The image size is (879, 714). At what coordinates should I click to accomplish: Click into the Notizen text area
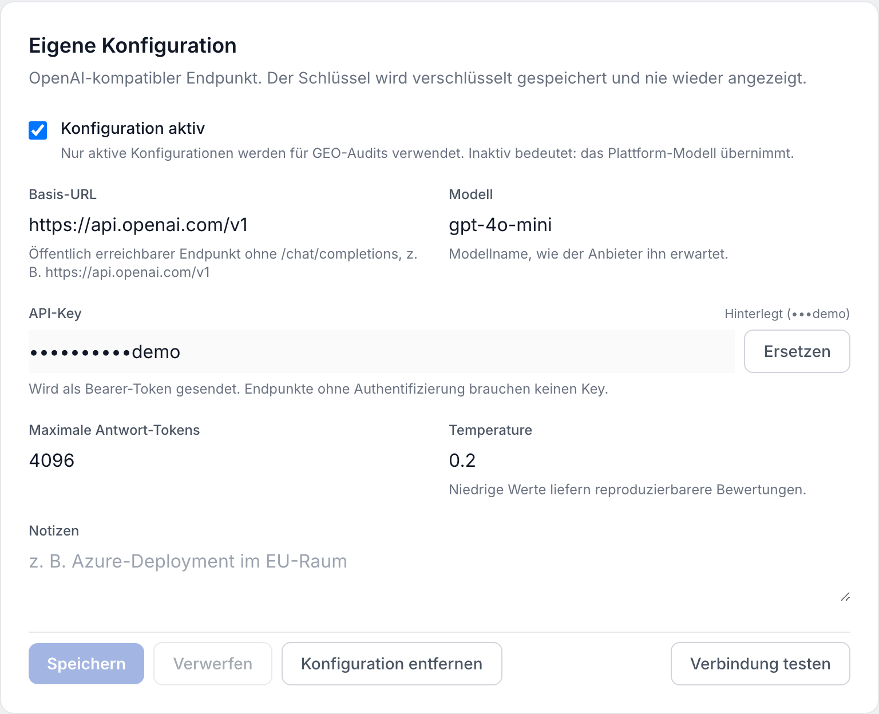tap(439, 575)
